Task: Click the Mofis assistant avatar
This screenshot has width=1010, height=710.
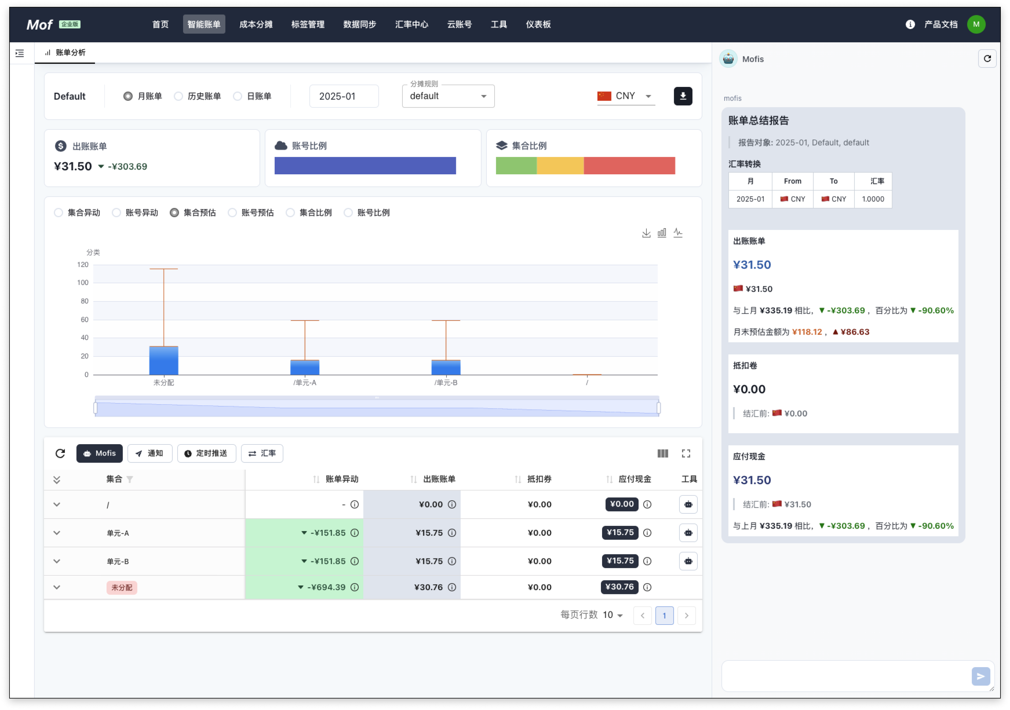Action: coord(728,58)
